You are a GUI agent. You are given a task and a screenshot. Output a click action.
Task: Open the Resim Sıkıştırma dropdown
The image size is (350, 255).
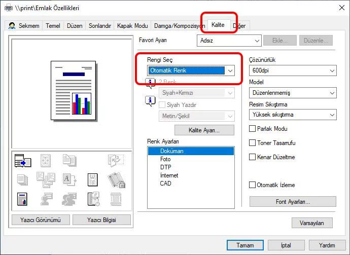pyautogui.click(x=293, y=115)
